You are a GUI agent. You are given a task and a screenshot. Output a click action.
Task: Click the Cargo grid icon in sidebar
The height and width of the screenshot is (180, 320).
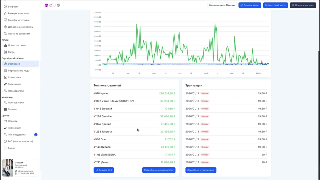pyautogui.click(x=5, y=52)
